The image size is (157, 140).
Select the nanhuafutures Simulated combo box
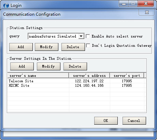tap(56, 36)
